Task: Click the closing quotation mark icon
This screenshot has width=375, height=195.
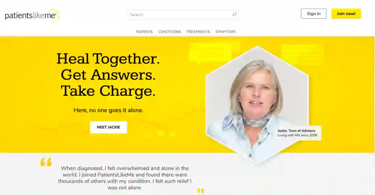Action: point(201,191)
